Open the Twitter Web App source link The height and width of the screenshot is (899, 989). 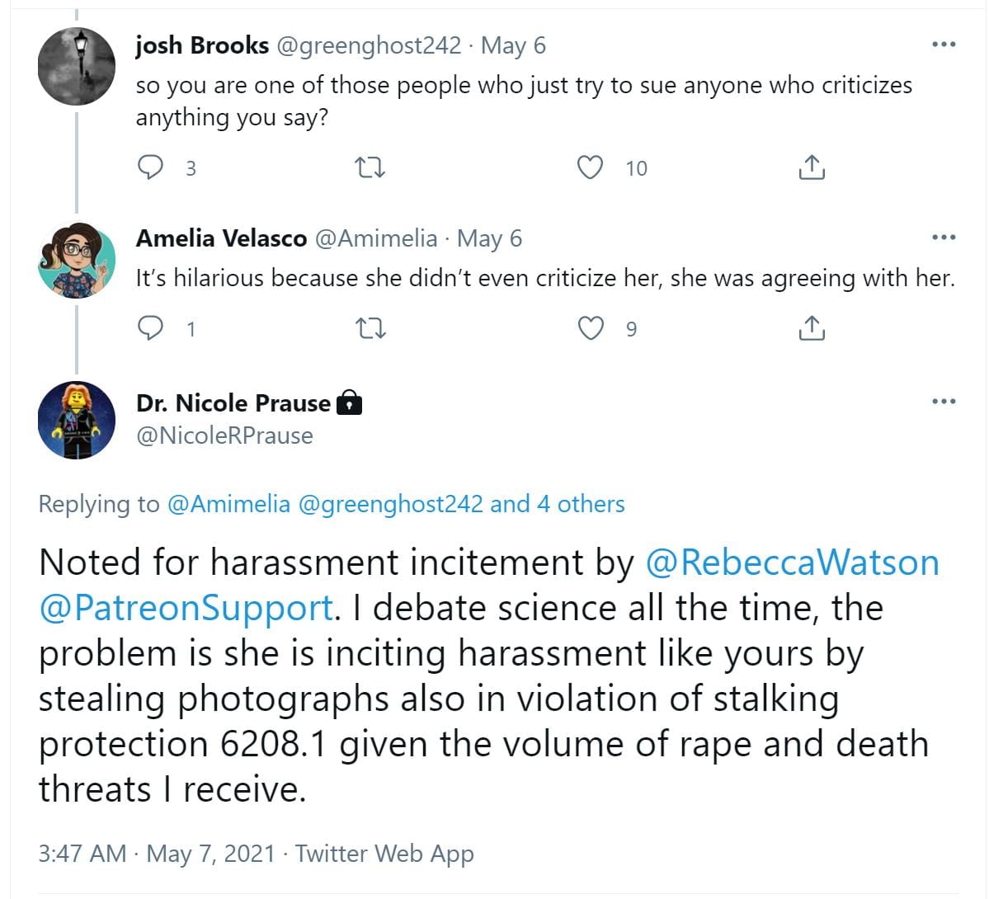384,853
